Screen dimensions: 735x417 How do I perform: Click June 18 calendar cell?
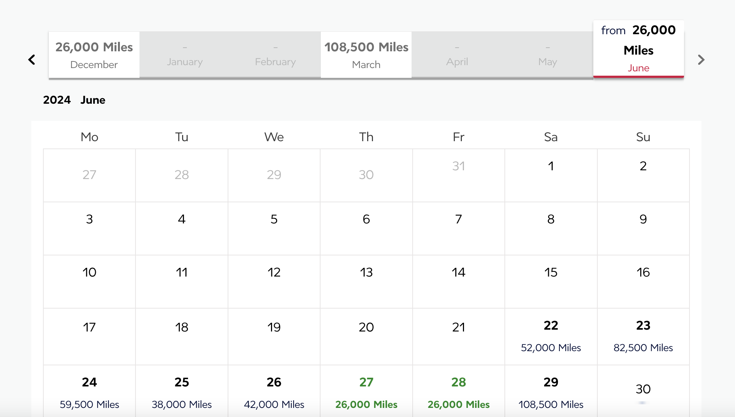point(182,337)
